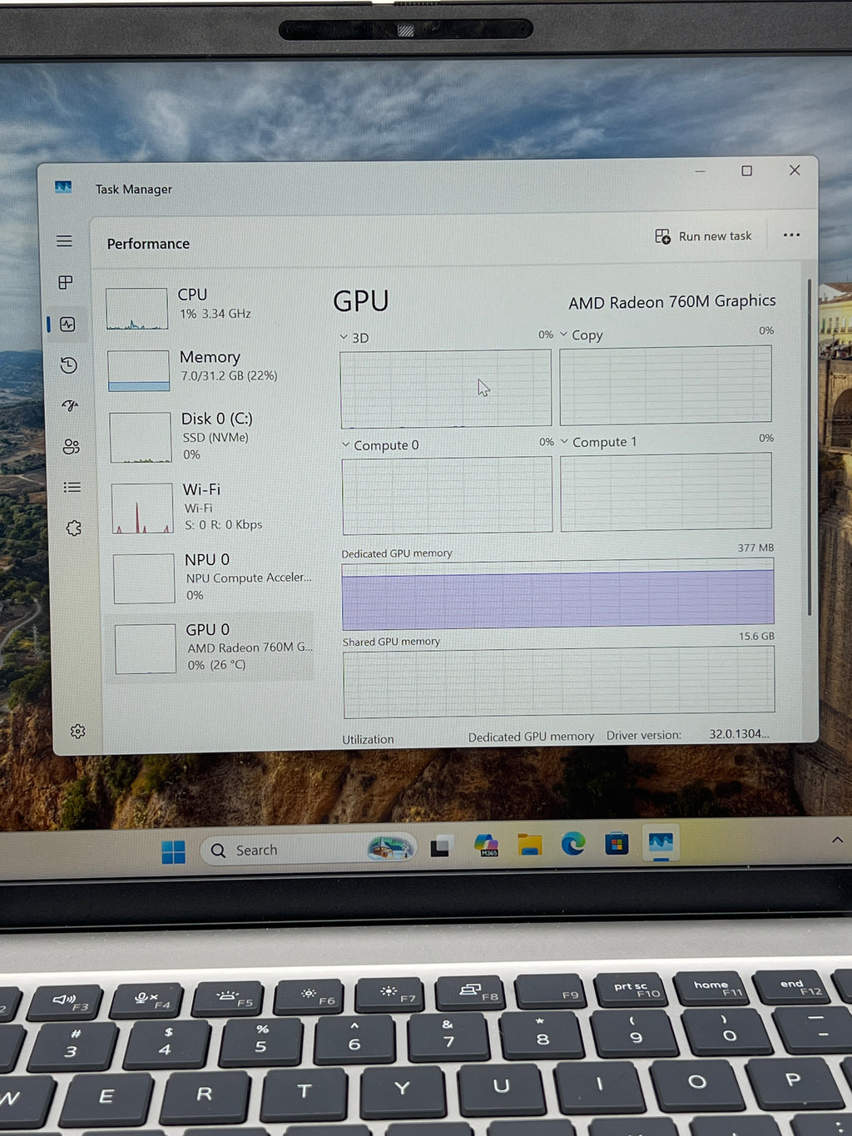
Task: Click the 15.6 GB shared memory value
Action: [x=756, y=636]
